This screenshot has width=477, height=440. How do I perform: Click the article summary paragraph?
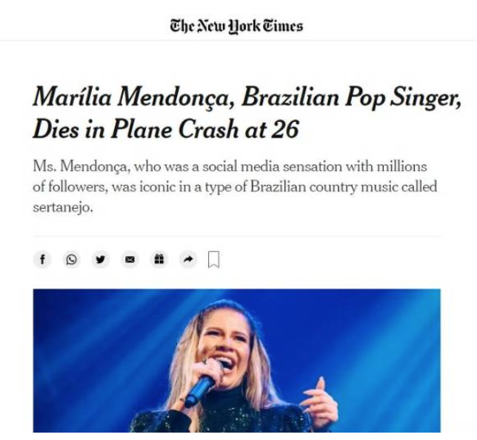(235, 187)
